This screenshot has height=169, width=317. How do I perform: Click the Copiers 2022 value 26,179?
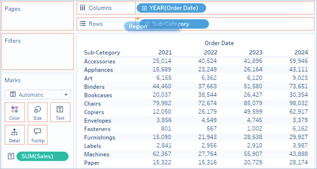(207, 112)
